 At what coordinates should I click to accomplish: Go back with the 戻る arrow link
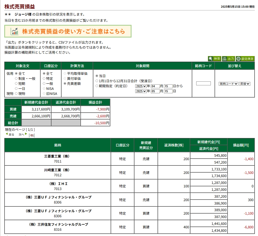point(10,135)
